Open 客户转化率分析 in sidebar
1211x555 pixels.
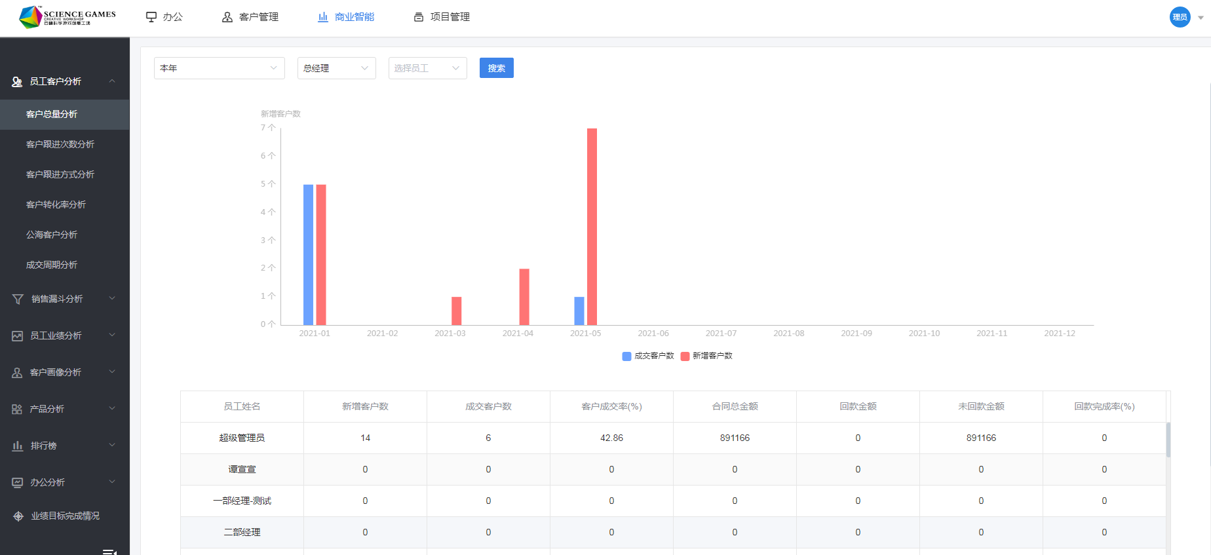coord(56,204)
